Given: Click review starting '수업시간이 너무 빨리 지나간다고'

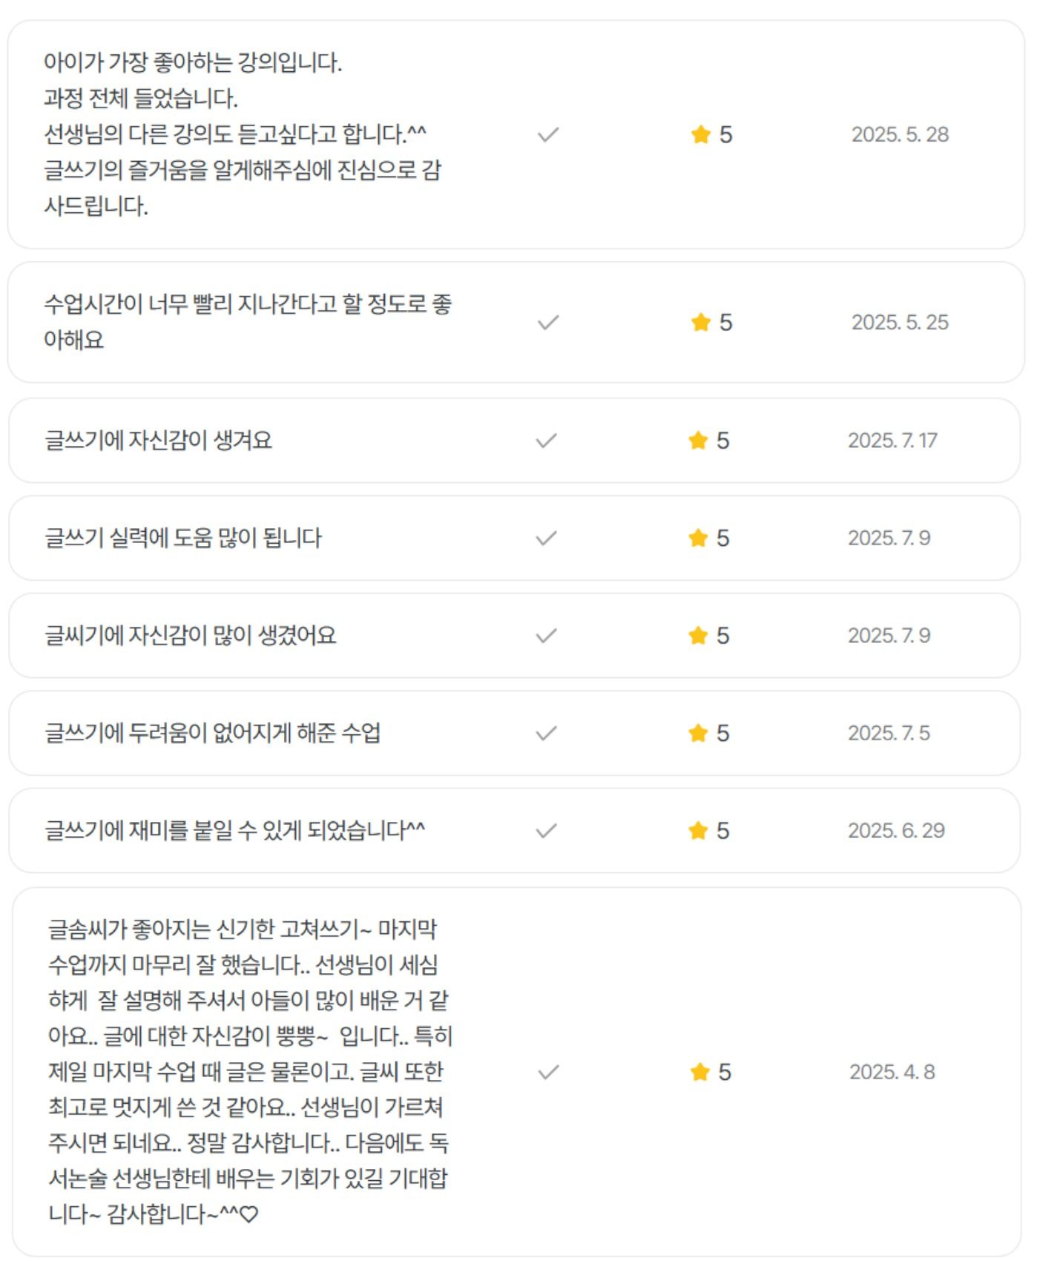Looking at the screenshot, I should tap(248, 322).
